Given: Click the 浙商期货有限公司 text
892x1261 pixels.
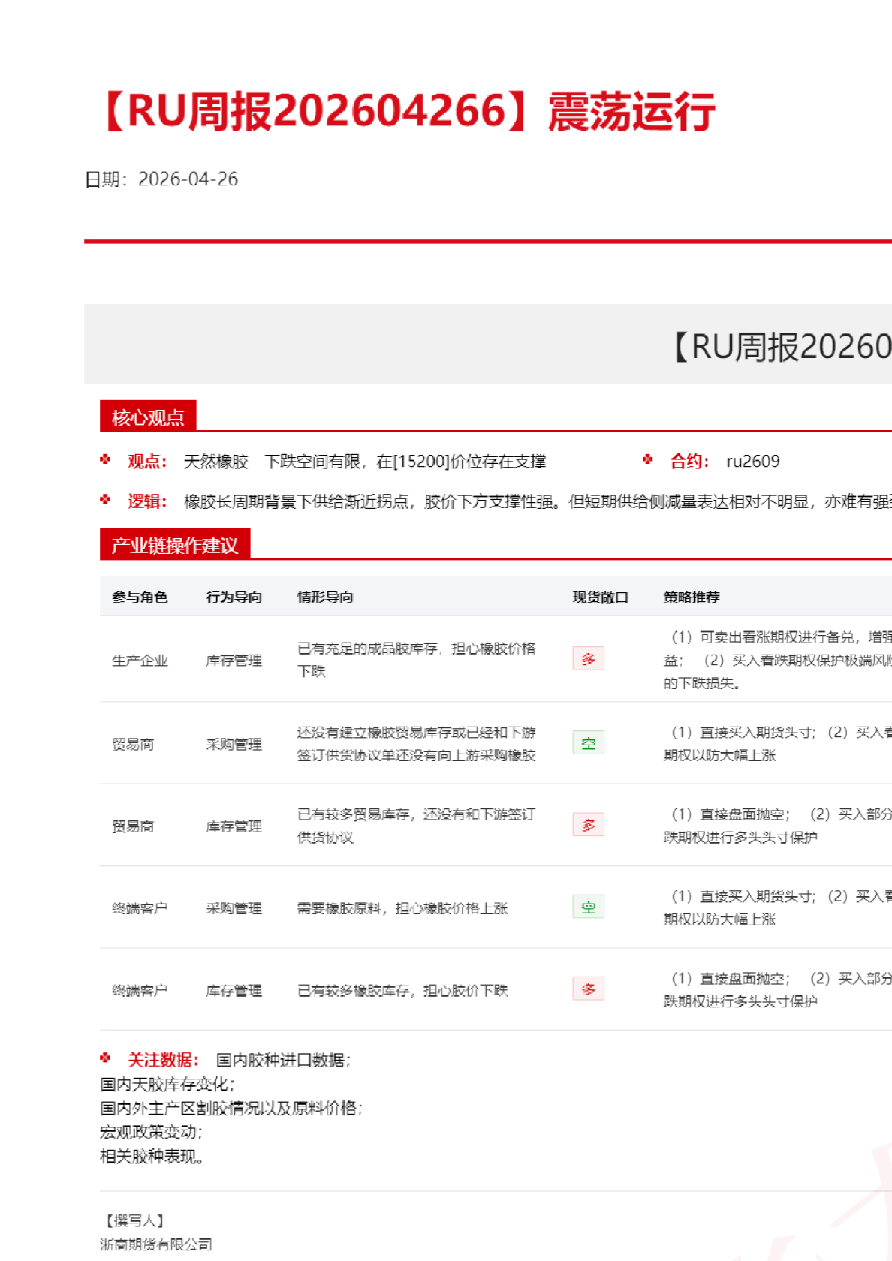Looking at the screenshot, I should pyautogui.click(x=156, y=1244).
